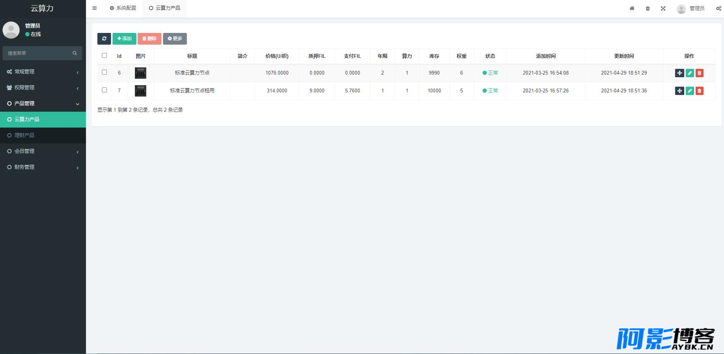Click the 搜索菜单 search input field
Screen dimensions: 724x354
(x=42, y=53)
